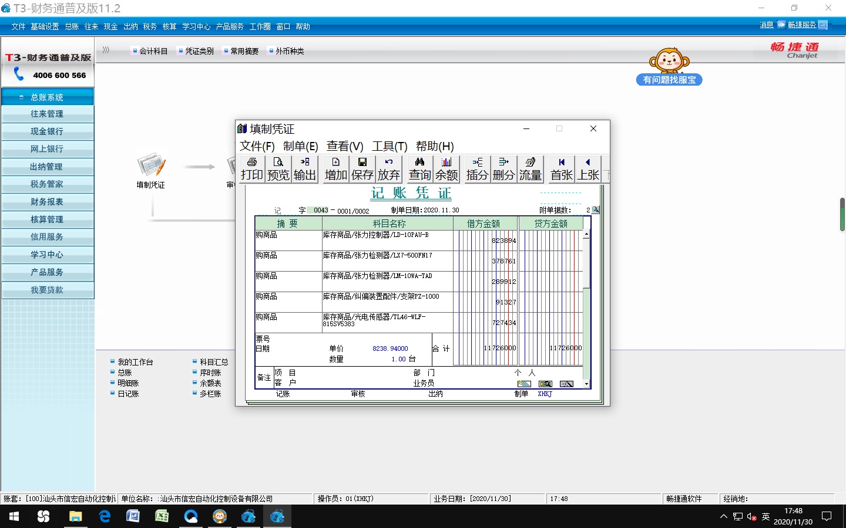The image size is (846, 528).
Task: Select 核算管理 in left sidebar
Action: point(47,219)
